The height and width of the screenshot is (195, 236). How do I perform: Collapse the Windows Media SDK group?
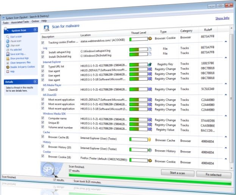pyautogui.click(x=226, y=116)
